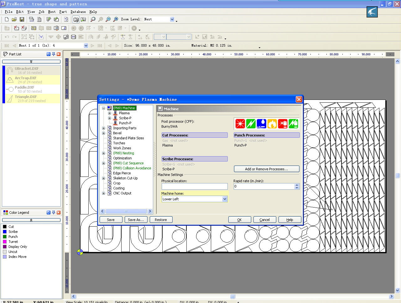The height and width of the screenshot is (303, 401).
Task: Click the New Job toolbar icon
Action: tap(7, 19)
